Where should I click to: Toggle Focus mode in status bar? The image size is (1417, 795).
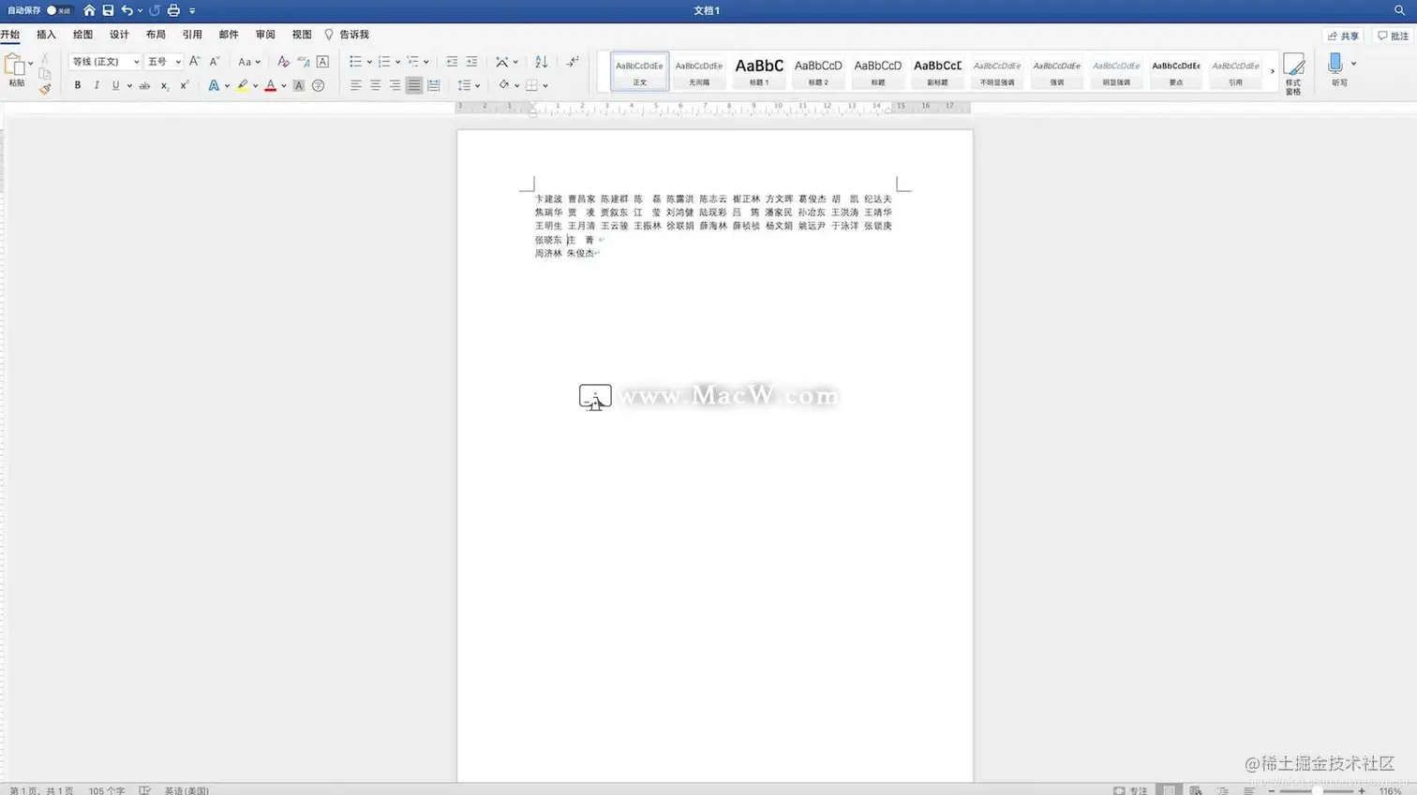point(1129,790)
